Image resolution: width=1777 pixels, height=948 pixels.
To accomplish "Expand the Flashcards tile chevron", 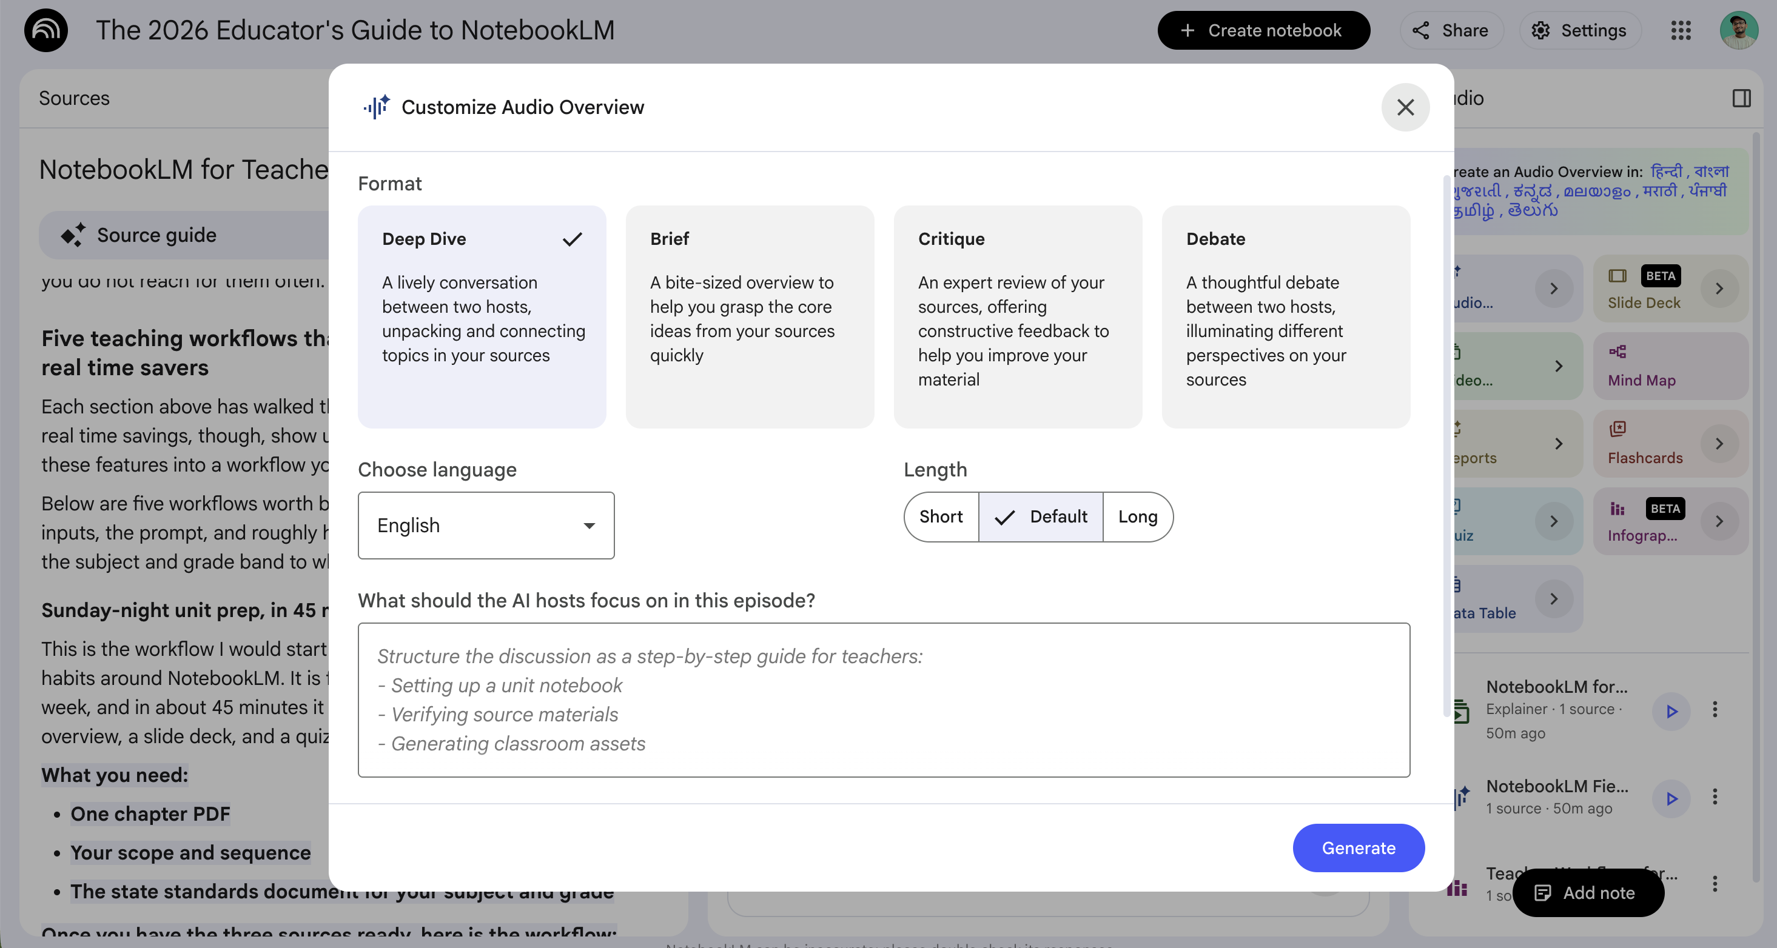I will point(1719,444).
